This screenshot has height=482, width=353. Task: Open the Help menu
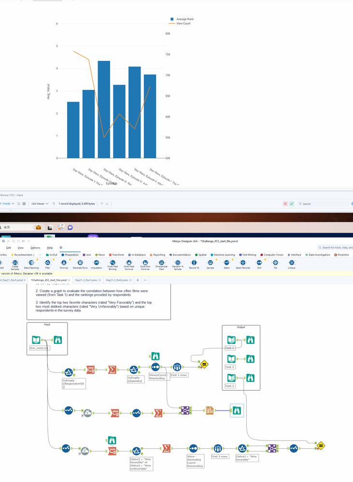point(50,248)
